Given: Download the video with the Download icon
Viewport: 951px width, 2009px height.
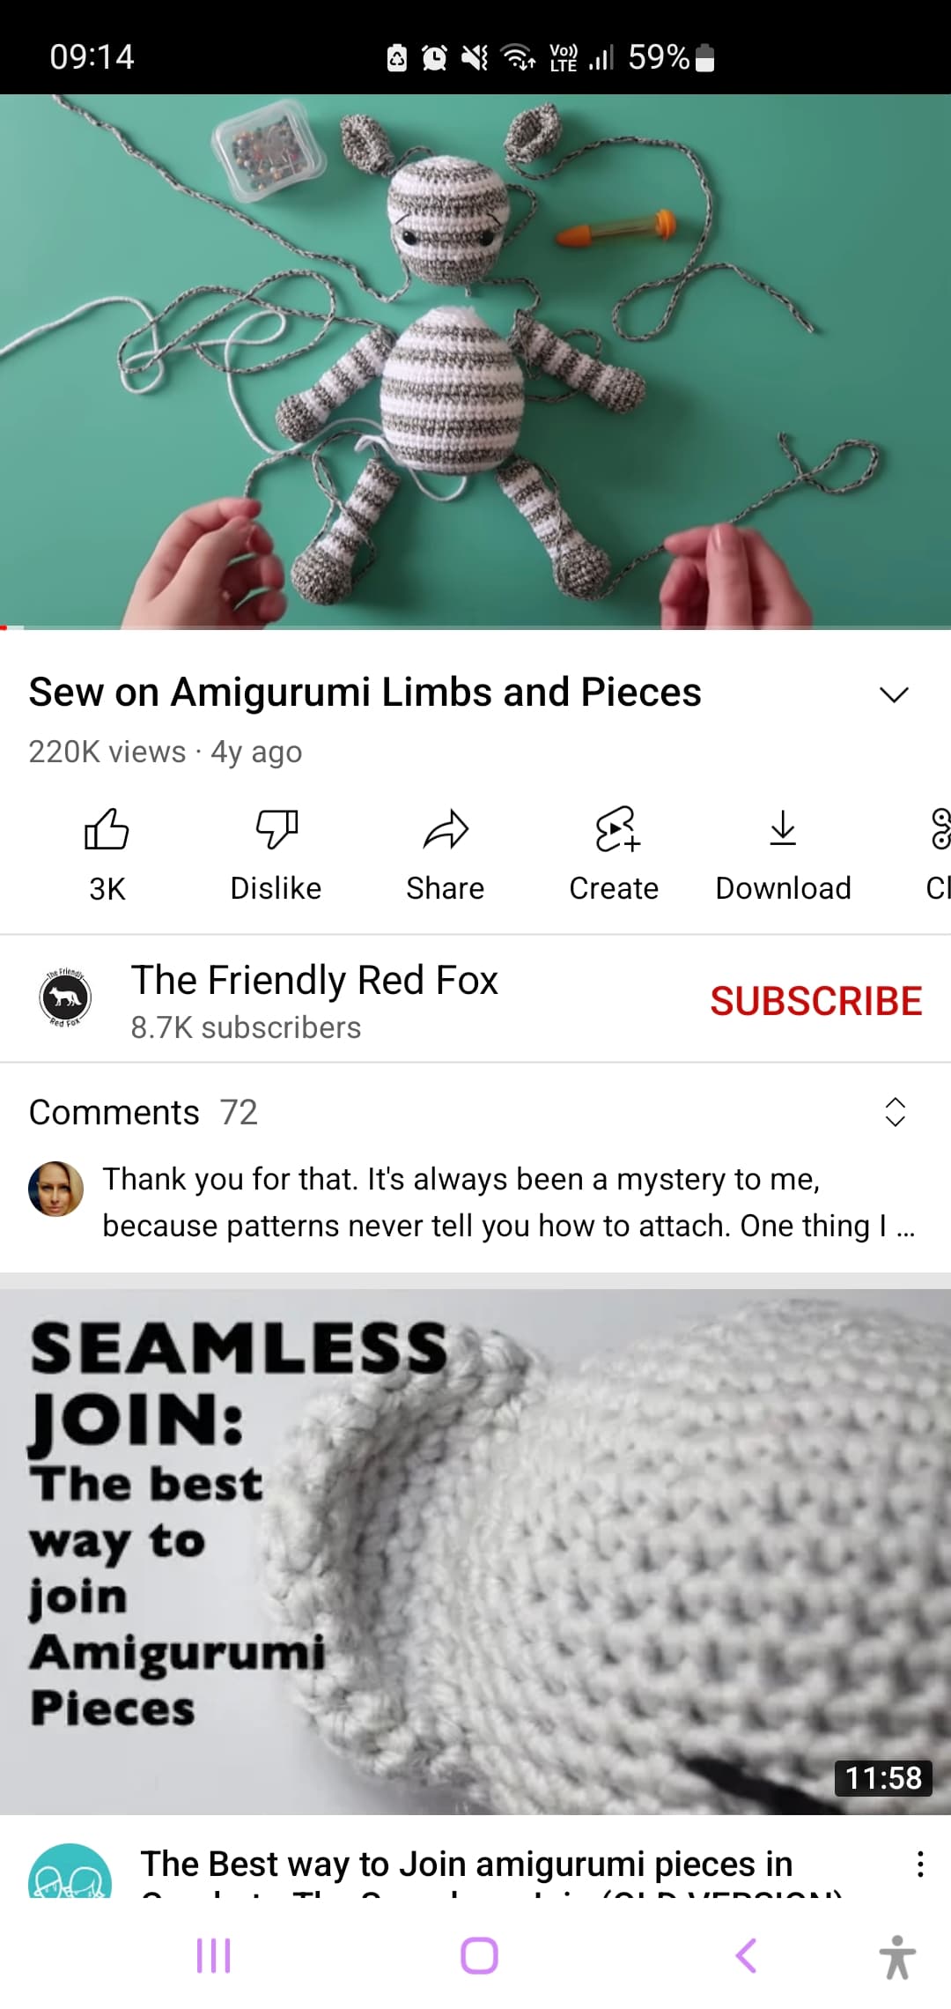Looking at the screenshot, I should click(783, 829).
